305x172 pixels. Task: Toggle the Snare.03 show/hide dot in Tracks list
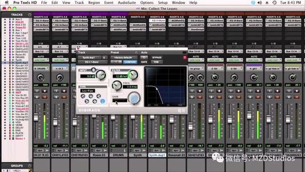click(5, 28)
